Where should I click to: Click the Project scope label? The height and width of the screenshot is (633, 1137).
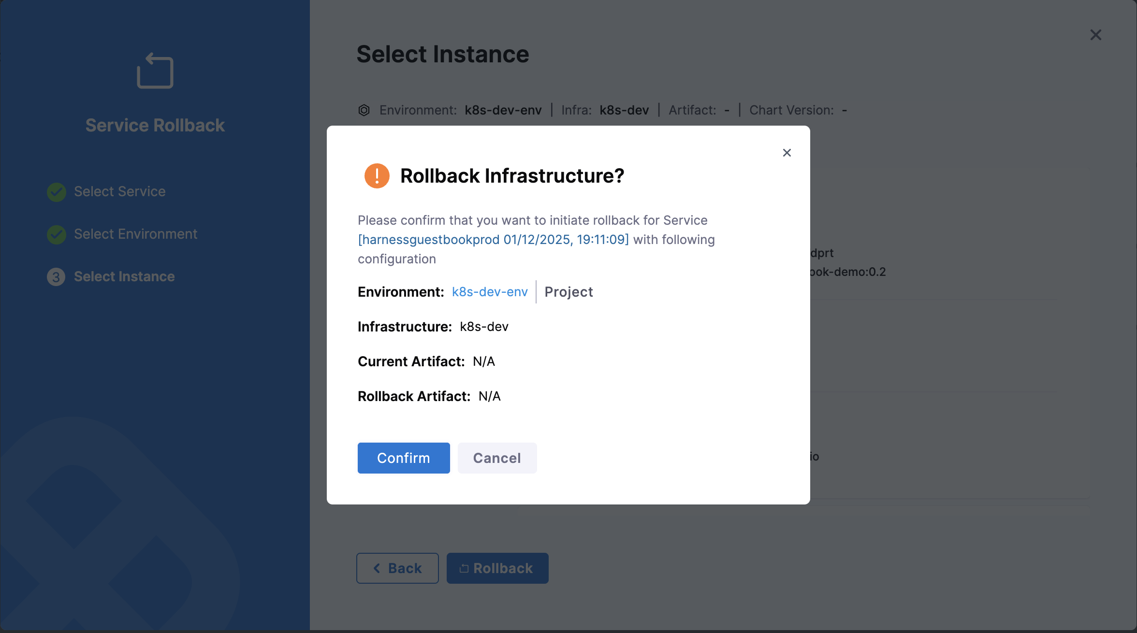click(x=568, y=292)
